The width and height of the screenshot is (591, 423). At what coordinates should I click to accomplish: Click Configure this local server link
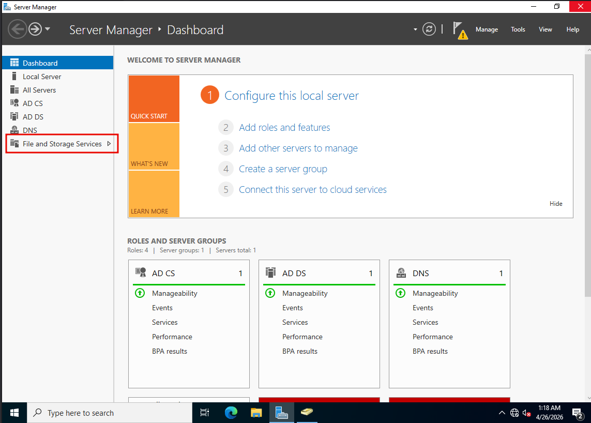point(291,95)
